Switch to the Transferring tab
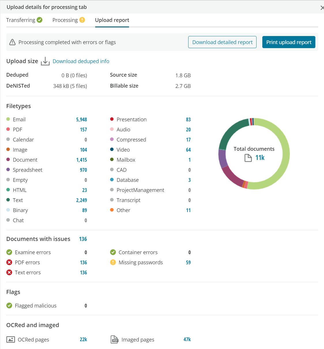This screenshot has width=324, height=349. click(x=20, y=20)
